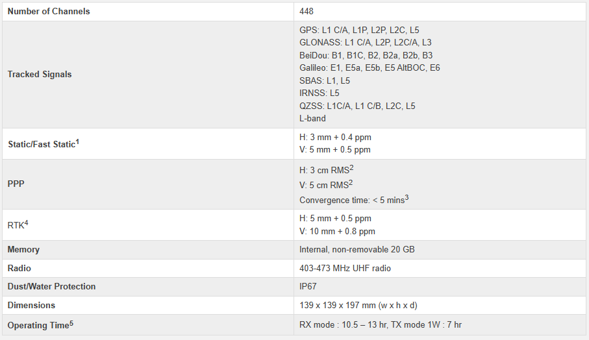Click the "Tracked Signals" row label
The image size is (589, 340).
pos(40,74)
